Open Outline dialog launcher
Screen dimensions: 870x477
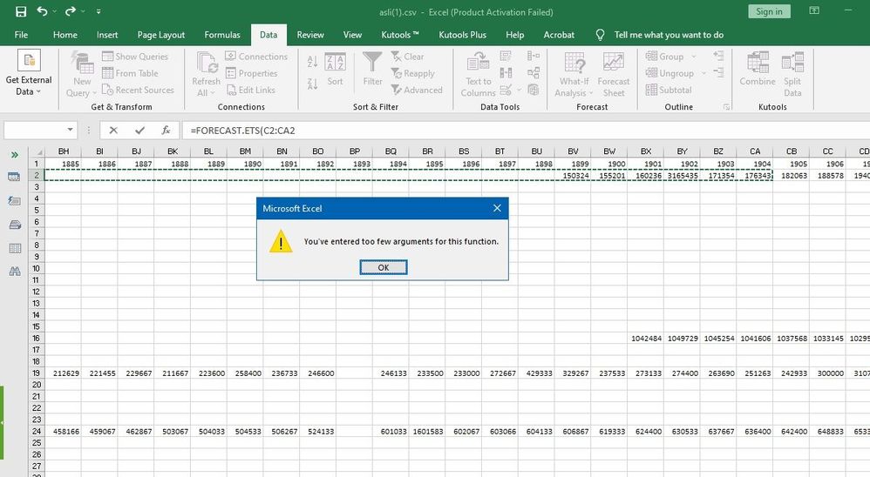pyautogui.click(x=726, y=107)
